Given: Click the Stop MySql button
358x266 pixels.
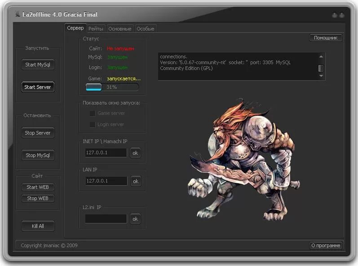Looking at the screenshot, I should tap(38, 155).
